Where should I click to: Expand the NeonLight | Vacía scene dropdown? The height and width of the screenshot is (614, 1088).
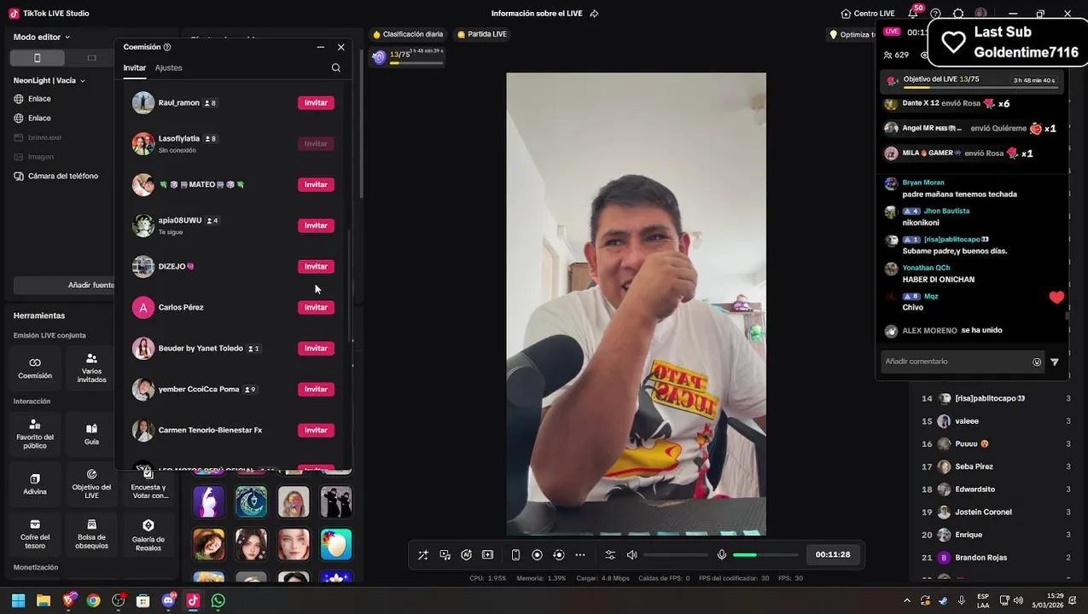tap(49, 81)
